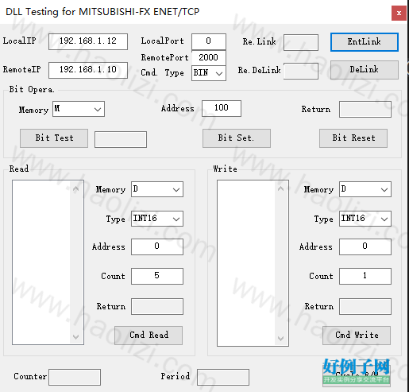Open the Read section Type INT16 dropdown

click(157, 219)
